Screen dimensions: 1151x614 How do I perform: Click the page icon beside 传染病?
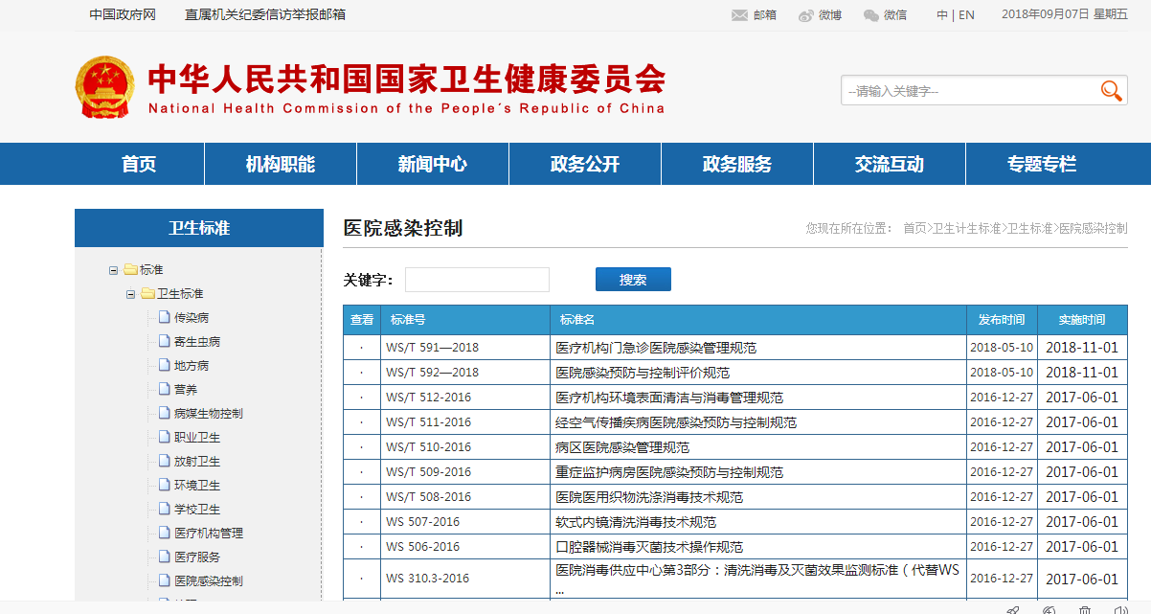[164, 317]
